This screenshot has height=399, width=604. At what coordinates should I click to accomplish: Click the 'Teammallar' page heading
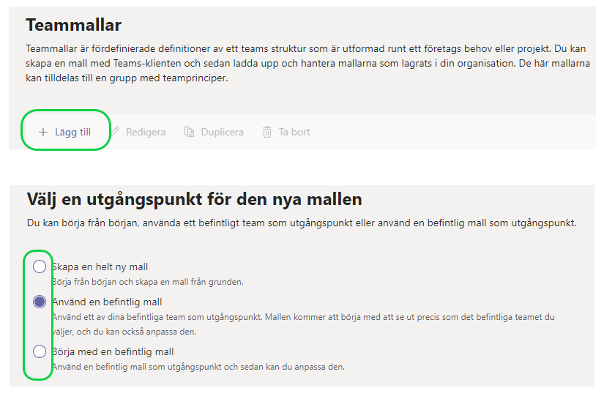(x=74, y=26)
